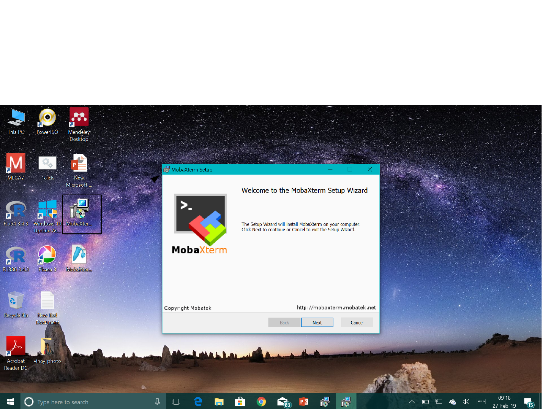Image resolution: width=545 pixels, height=409 pixels.
Task: Select the This PC desktop icon
Action: [x=16, y=122]
